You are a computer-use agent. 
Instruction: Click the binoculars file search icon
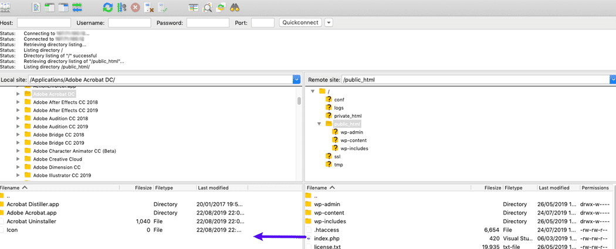235,8
